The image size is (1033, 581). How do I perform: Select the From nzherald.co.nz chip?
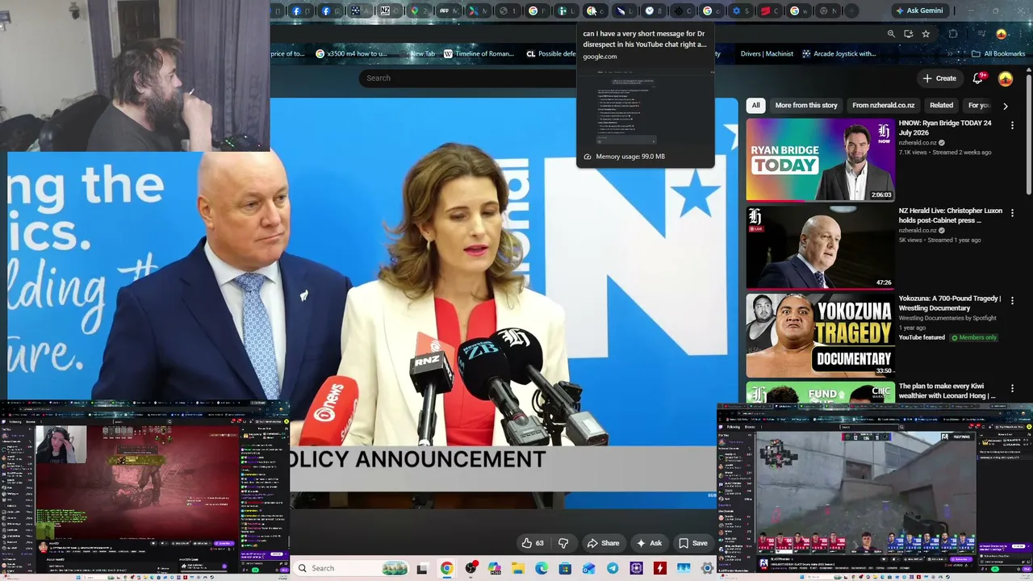coord(883,106)
